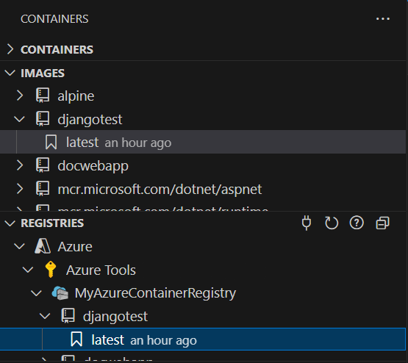Select djangotest label under MyAzureContainerRegistry
408x363 pixels.
point(115,317)
